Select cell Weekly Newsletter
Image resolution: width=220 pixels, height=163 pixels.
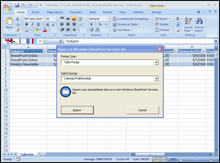point(28,64)
